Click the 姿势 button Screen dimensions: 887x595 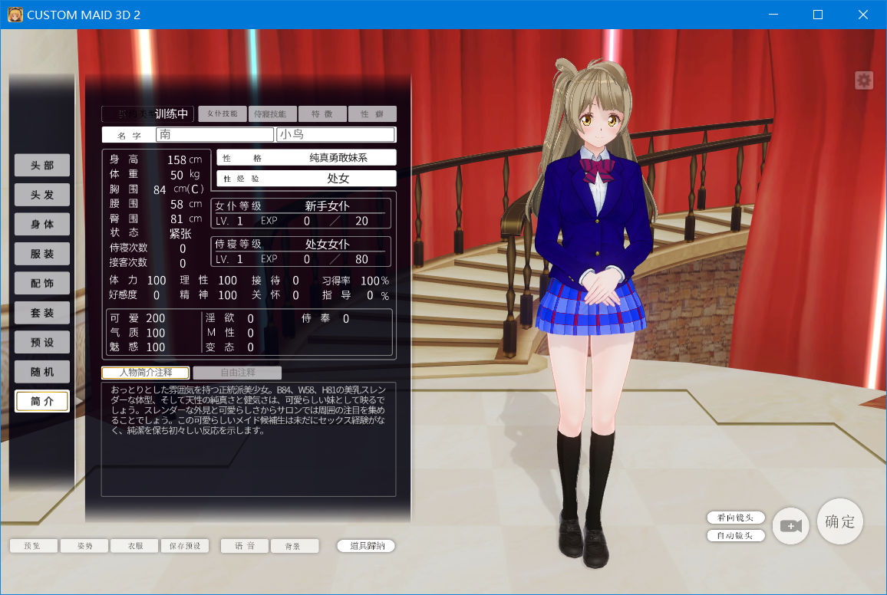(84, 546)
